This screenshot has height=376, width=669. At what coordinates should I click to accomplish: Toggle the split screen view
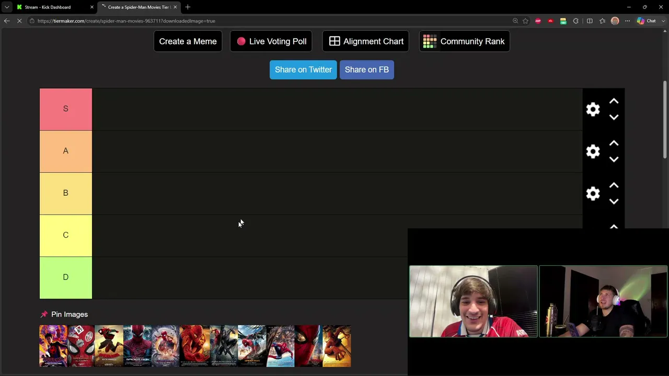pyautogui.click(x=590, y=21)
